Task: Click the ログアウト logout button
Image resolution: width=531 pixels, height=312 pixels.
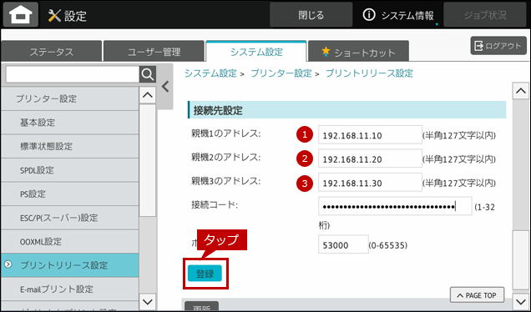Action: (x=498, y=46)
